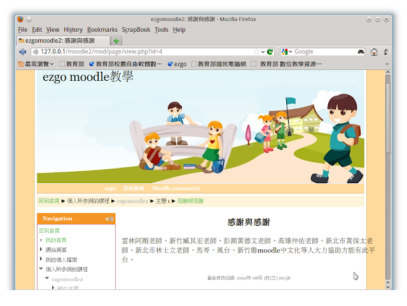Click 感謝與感謝 in the breadcrumb
407x306 pixels.
coord(190,201)
